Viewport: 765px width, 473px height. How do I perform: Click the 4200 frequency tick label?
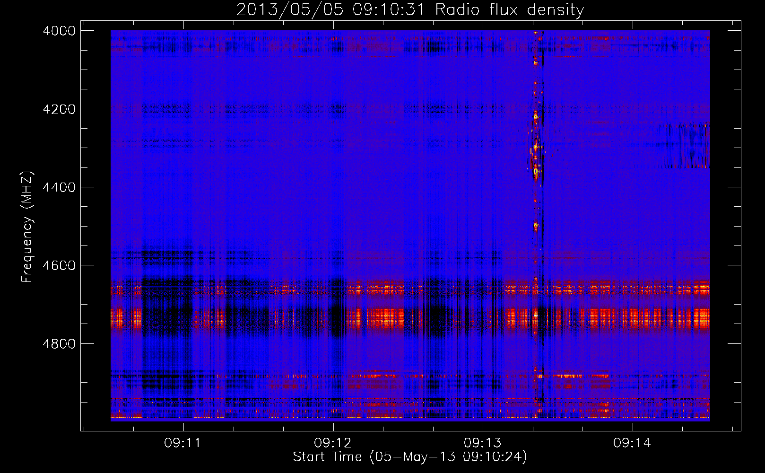[59, 109]
